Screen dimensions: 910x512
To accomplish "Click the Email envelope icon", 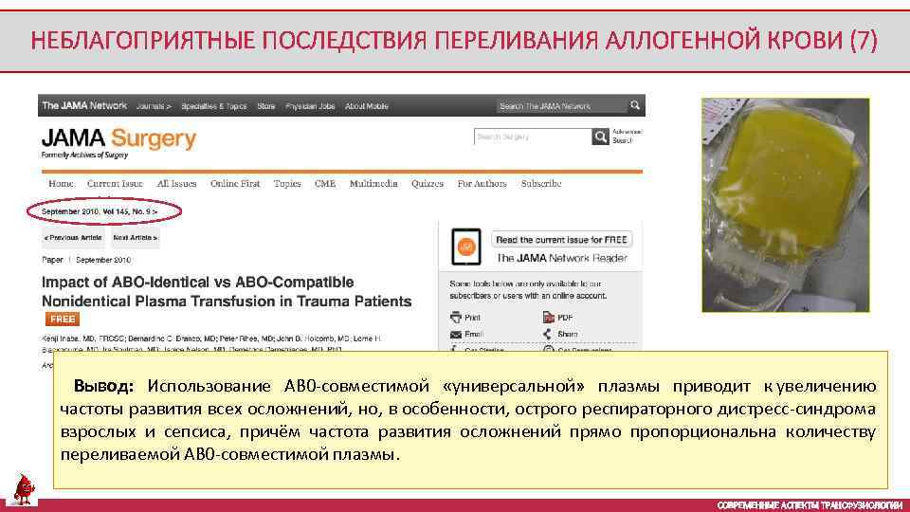I will click(x=456, y=335).
